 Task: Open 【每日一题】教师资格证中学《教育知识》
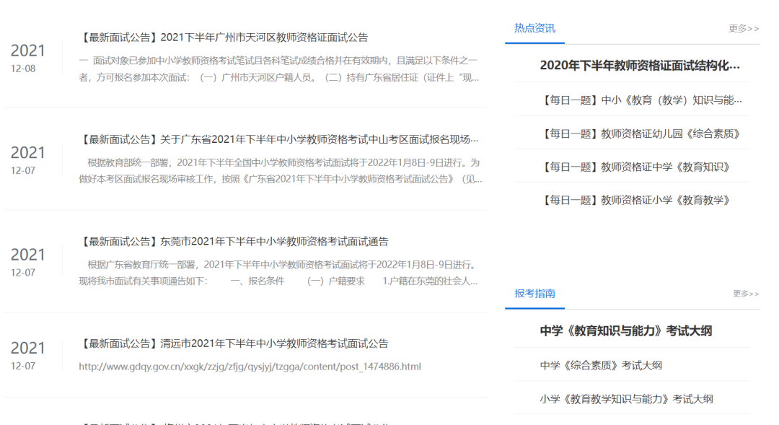635,167
